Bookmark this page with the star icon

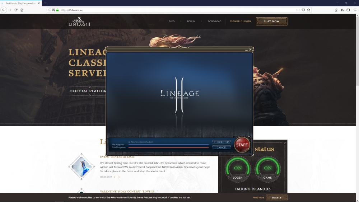(308, 10)
